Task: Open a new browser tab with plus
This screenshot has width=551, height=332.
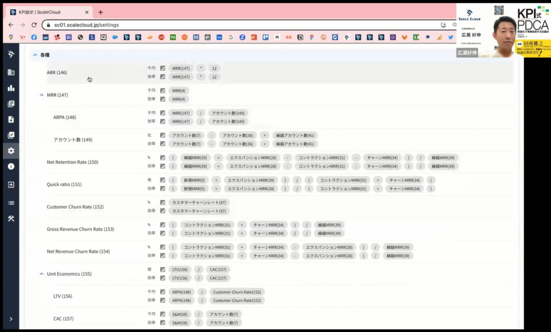Action: [x=101, y=12]
